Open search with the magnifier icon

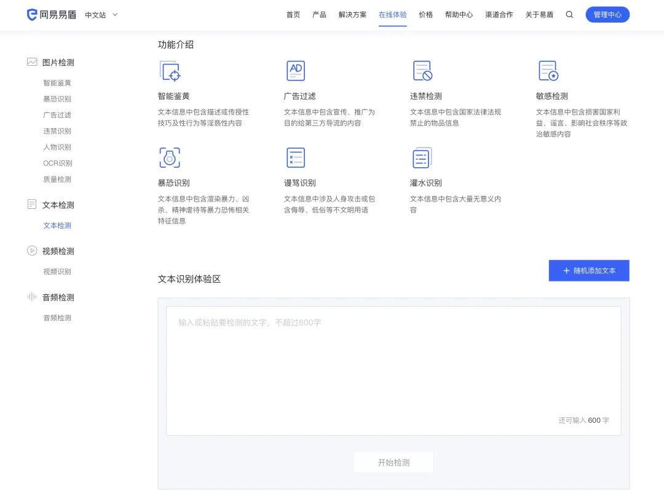pyautogui.click(x=569, y=15)
